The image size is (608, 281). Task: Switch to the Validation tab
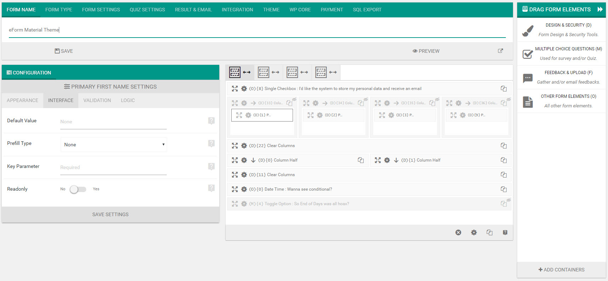97,101
